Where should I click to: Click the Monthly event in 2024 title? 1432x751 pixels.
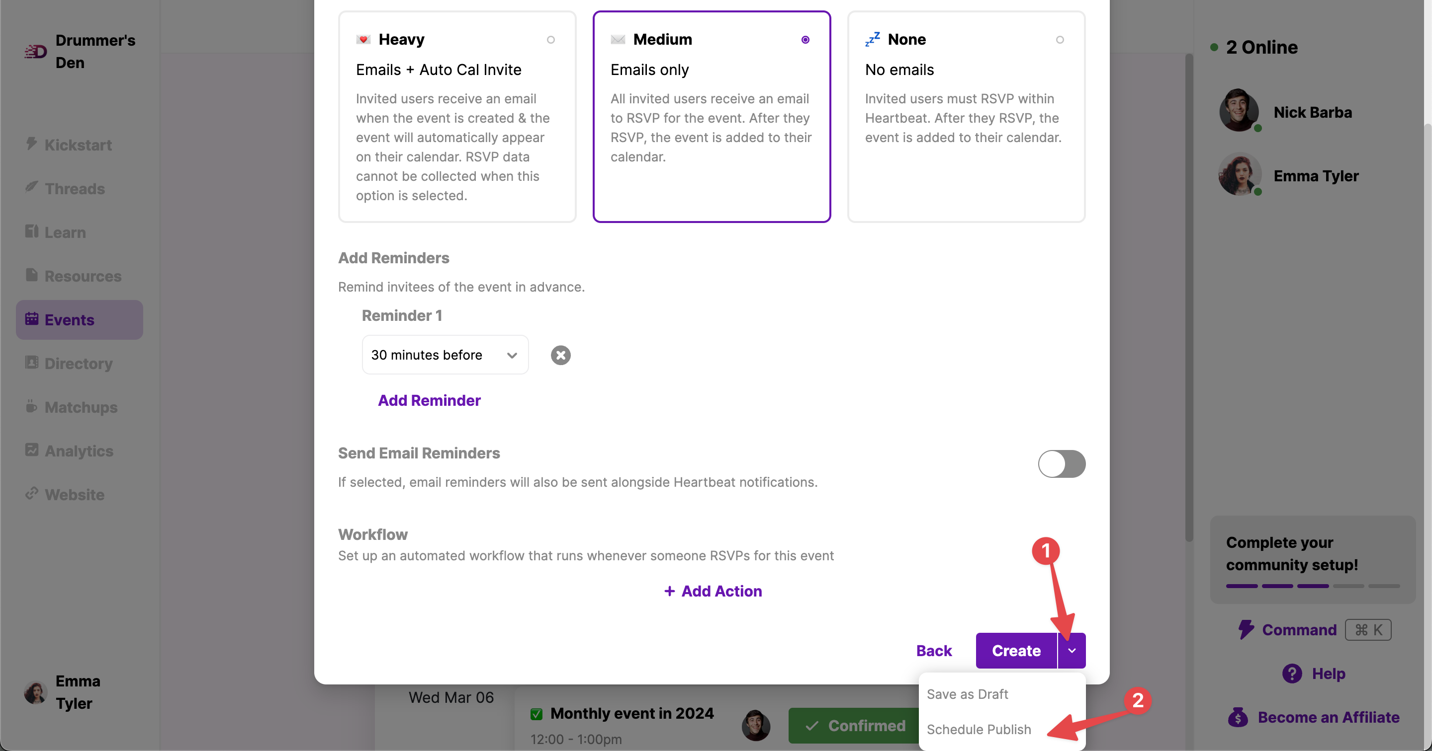(x=631, y=713)
